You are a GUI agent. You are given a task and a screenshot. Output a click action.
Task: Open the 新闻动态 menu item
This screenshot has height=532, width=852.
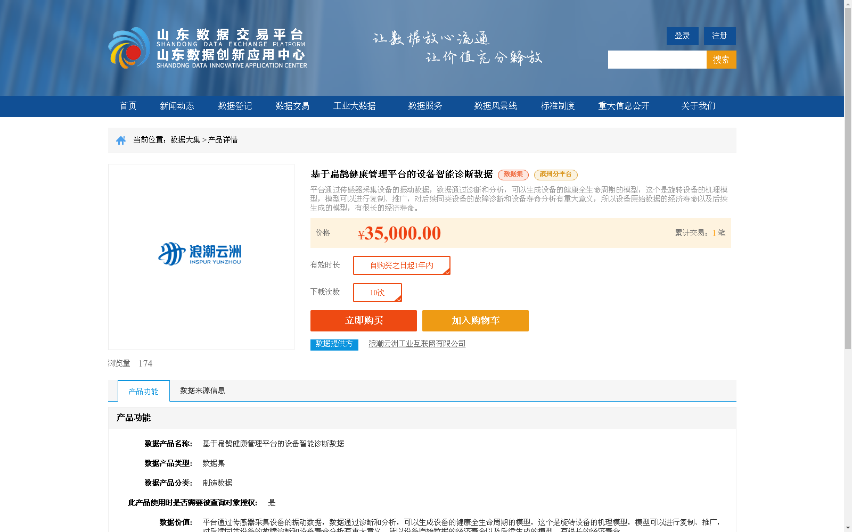[177, 106]
